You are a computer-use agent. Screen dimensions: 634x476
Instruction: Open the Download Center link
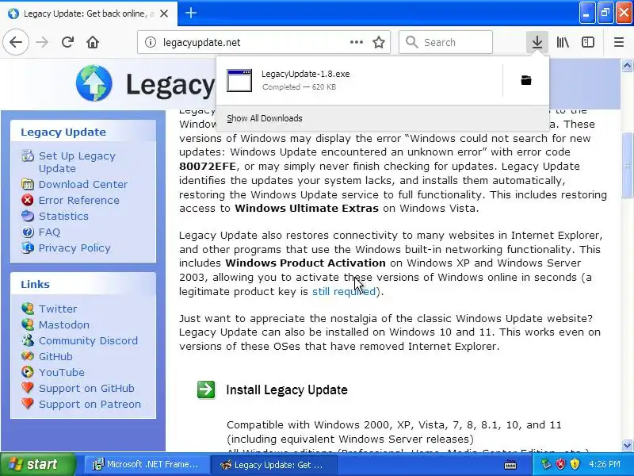(x=83, y=184)
